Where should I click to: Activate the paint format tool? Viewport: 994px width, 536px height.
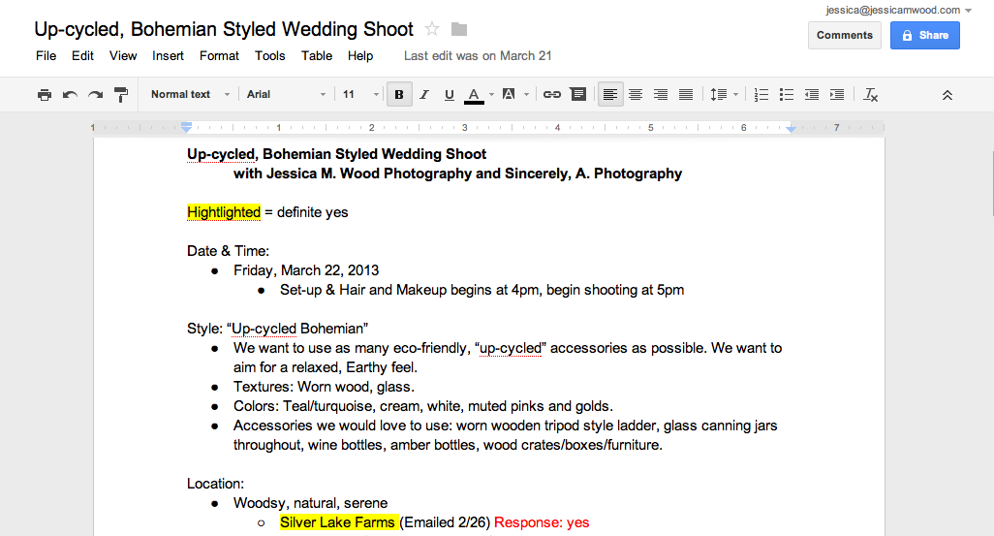point(121,95)
